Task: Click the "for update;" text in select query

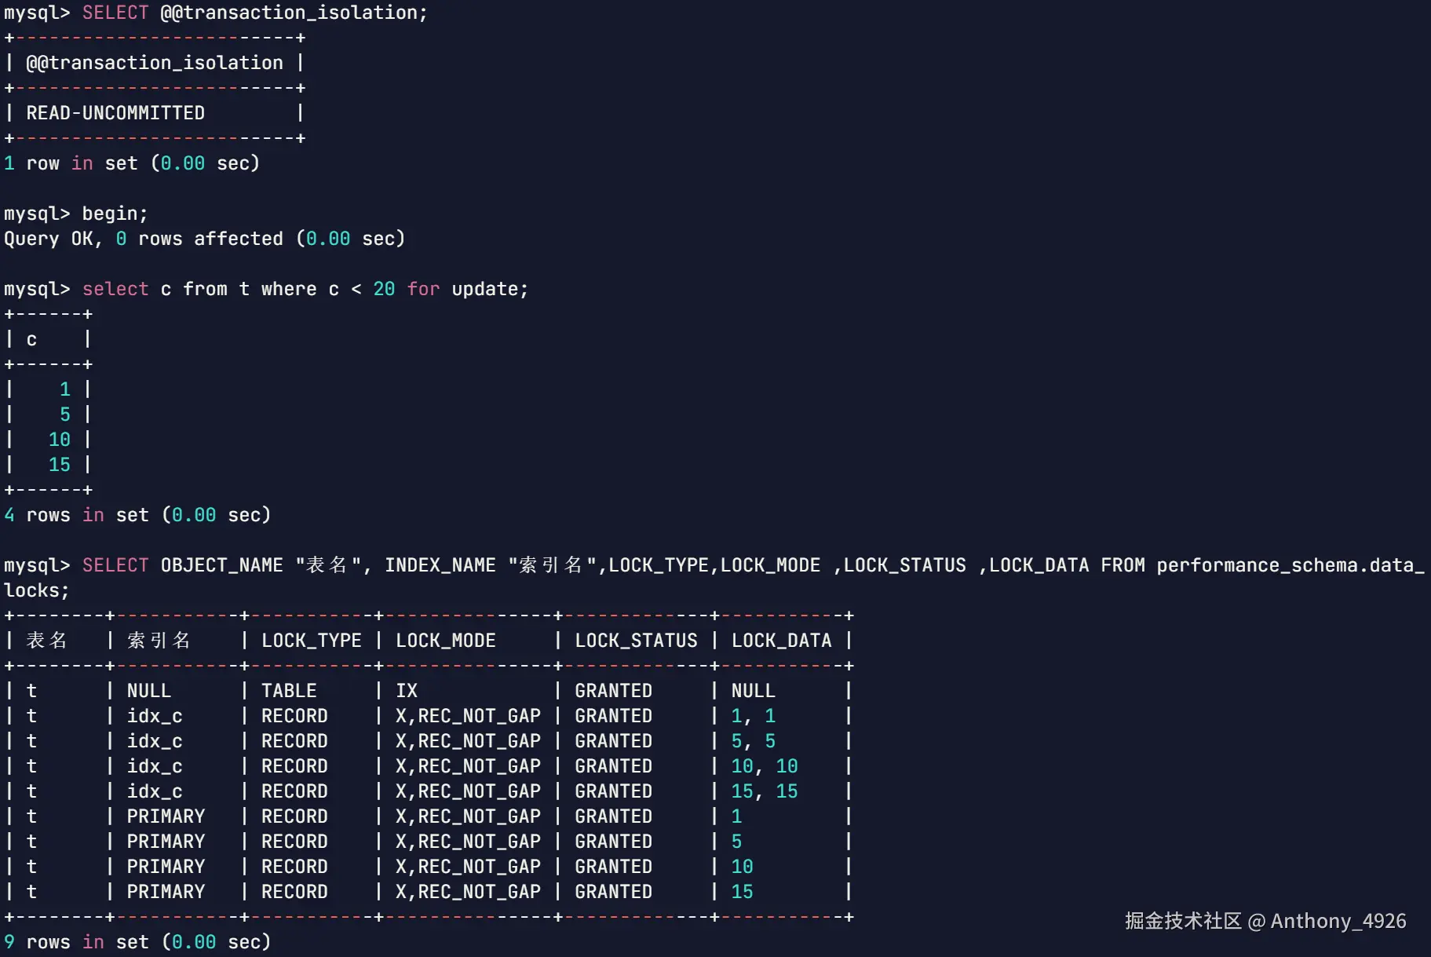Action: (x=468, y=289)
